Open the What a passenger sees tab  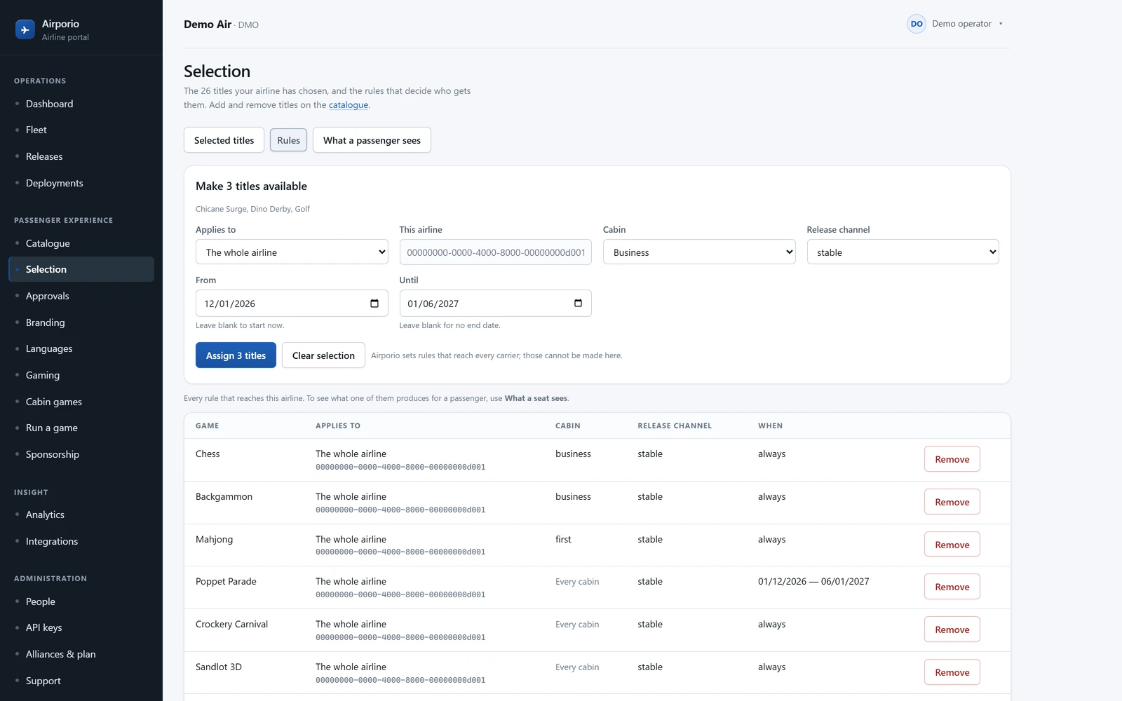click(x=372, y=140)
